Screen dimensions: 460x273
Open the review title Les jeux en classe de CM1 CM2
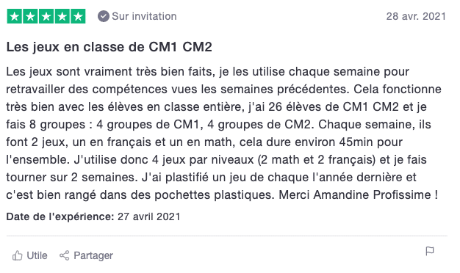tap(109, 47)
